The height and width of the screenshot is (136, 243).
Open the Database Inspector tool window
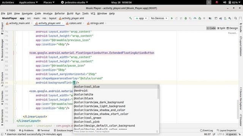point(63,130)
